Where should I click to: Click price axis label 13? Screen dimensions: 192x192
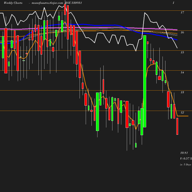(182, 92)
